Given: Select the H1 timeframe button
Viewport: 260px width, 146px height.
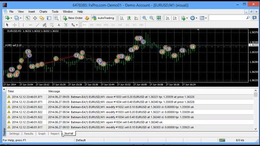Looking at the screenshot, I should tap(113, 25).
